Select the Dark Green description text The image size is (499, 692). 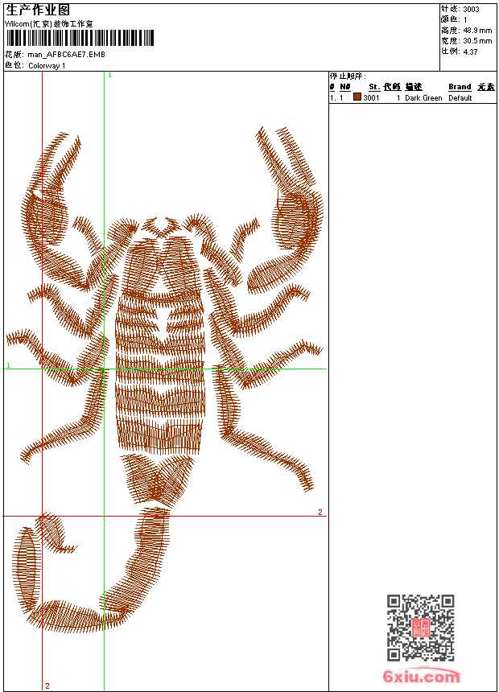[423, 98]
